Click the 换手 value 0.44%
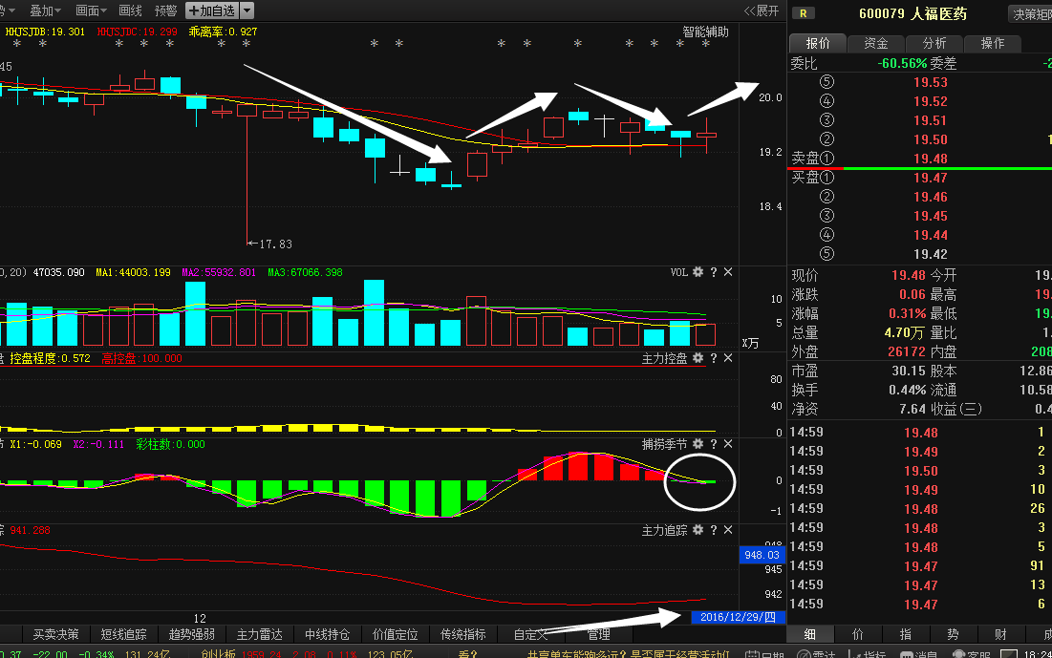The image size is (1052, 658). [907, 390]
